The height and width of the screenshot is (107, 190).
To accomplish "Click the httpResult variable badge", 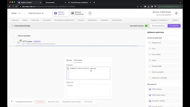I will [37, 42].
